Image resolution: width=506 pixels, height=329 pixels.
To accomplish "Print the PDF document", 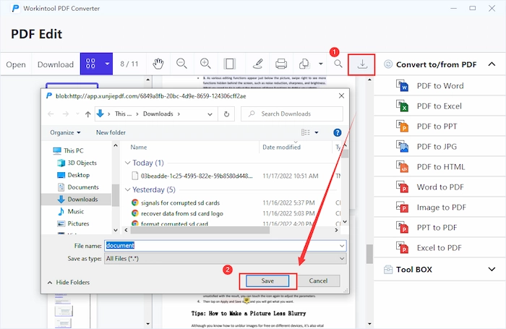I will [281, 64].
